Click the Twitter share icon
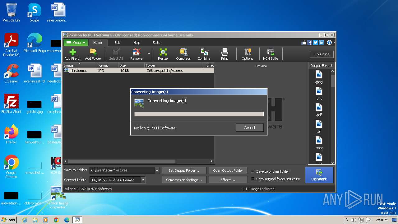The image size is (398, 224). pos(316,43)
